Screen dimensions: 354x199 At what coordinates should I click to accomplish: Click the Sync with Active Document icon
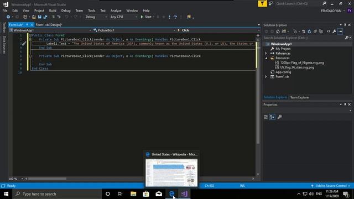point(304,32)
